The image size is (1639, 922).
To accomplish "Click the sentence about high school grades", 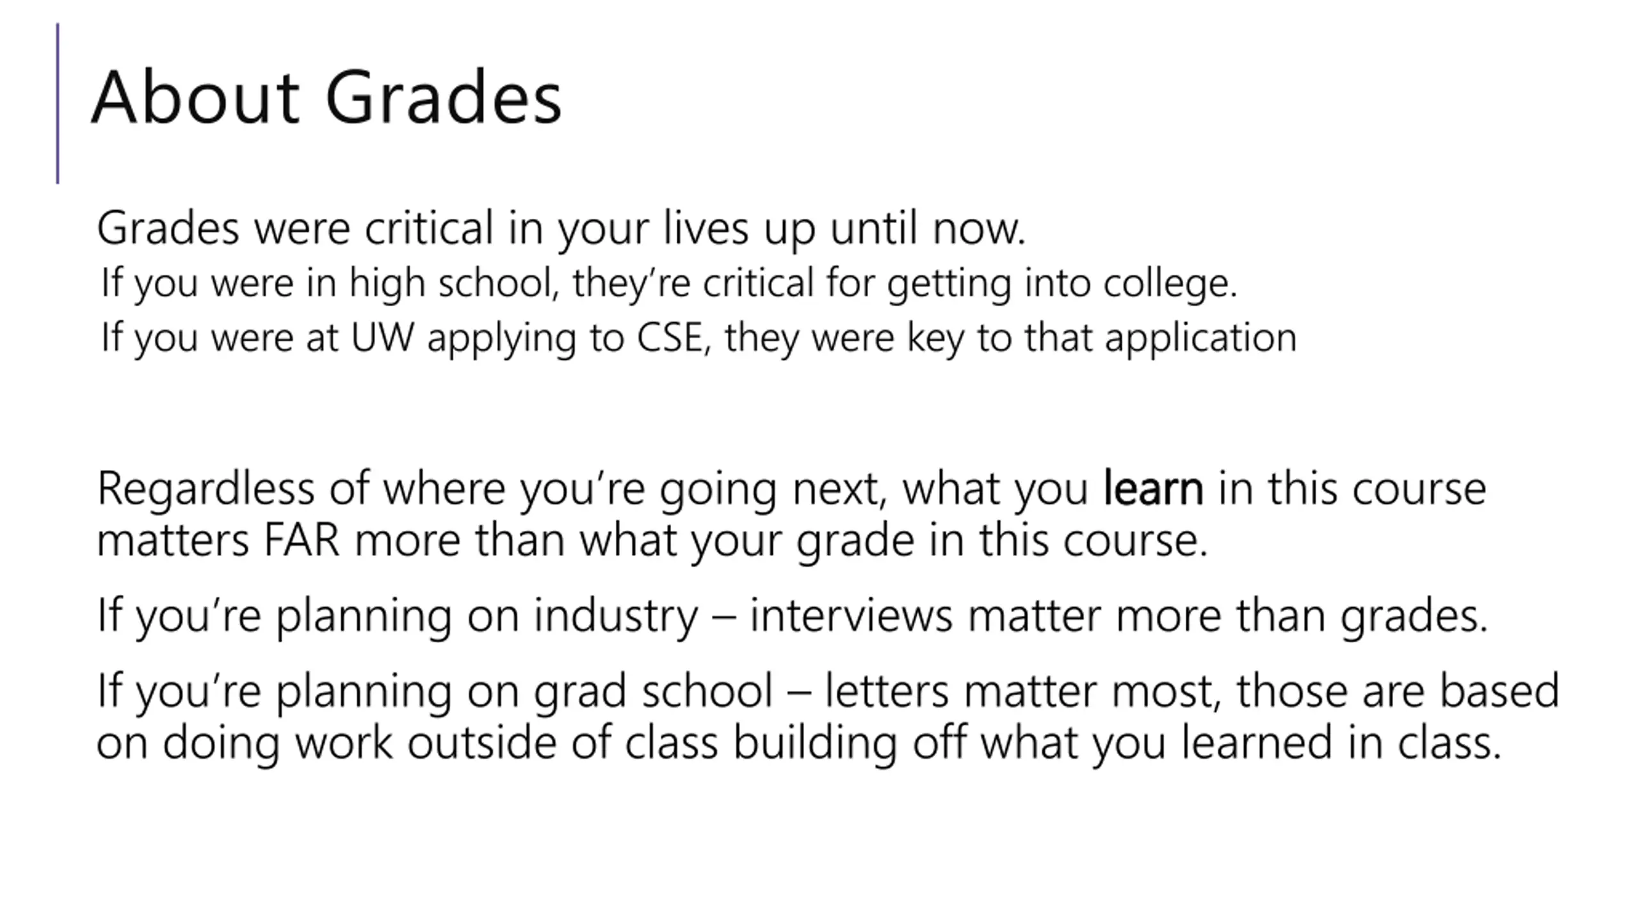I will point(669,283).
